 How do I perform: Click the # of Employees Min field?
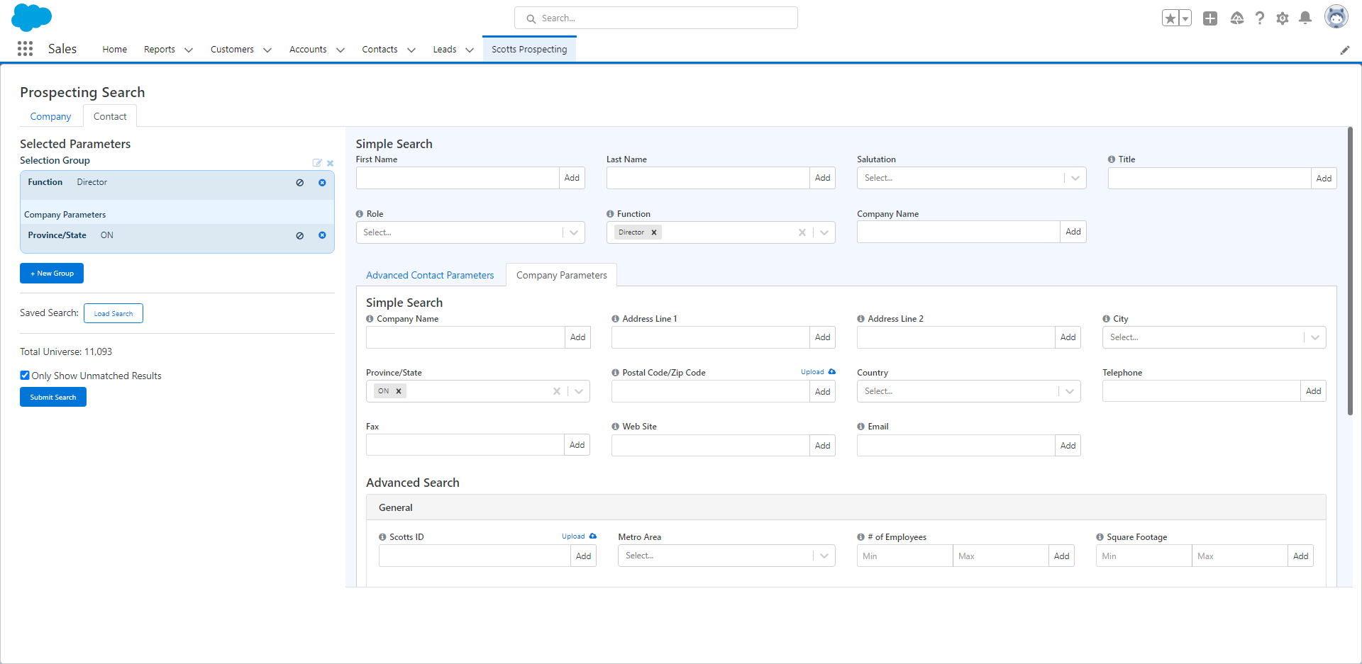coord(904,556)
